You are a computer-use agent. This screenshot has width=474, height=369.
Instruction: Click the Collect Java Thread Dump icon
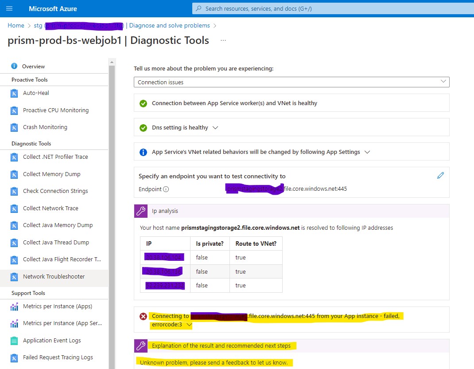pos(14,243)
